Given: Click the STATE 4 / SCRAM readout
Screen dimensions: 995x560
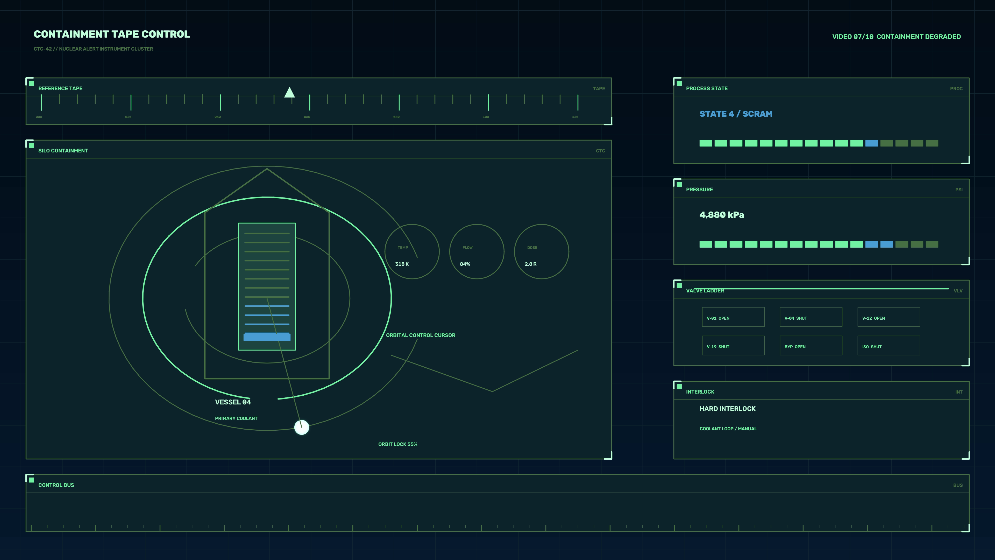Looking at the screenshot, I should pyautogui.click(x=736, y=114).
